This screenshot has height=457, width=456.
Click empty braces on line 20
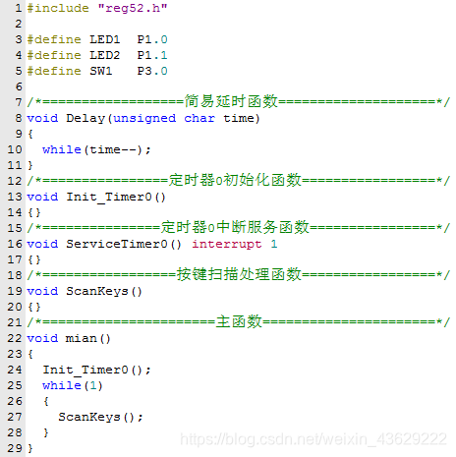coord(34,307)
